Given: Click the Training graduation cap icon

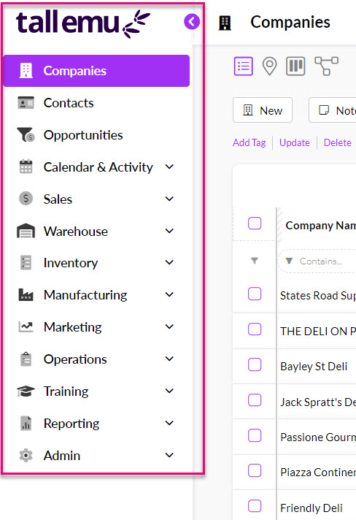Looking at the screenshot, I should pos(26,391).
